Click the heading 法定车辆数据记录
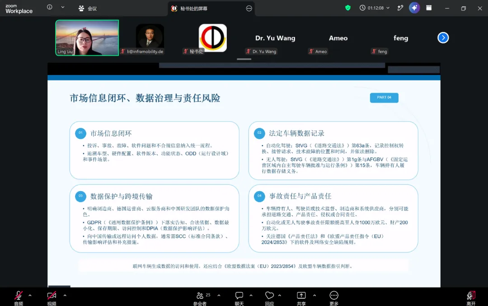The height and width of the screenshot is (306, 488). click(296, 133)
